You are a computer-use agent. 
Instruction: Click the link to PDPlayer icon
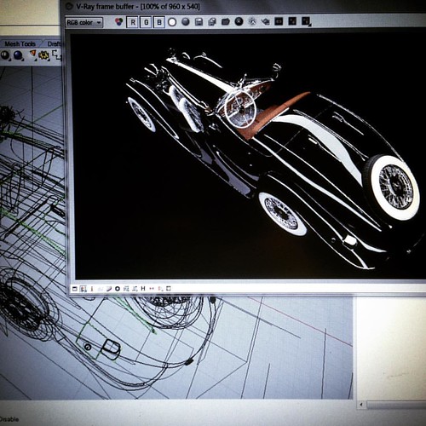coord(292,21)
